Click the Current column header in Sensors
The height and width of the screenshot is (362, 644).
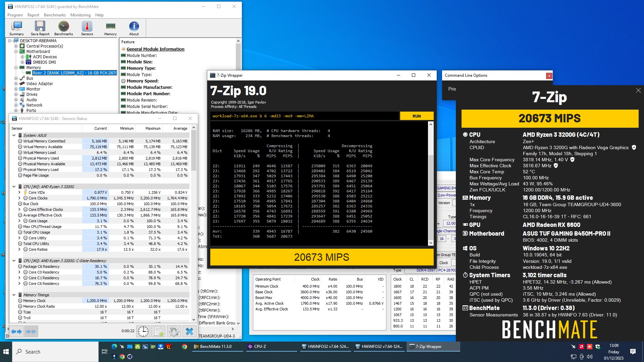tap(95, 128)
